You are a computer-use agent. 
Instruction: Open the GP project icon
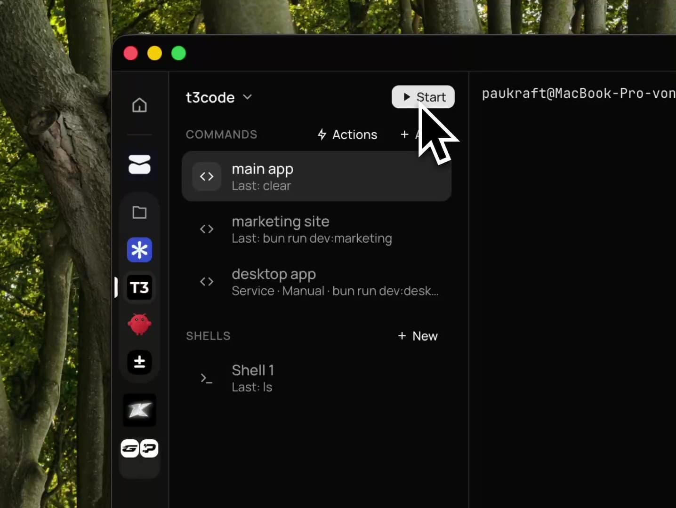click(x=139, y=448)
